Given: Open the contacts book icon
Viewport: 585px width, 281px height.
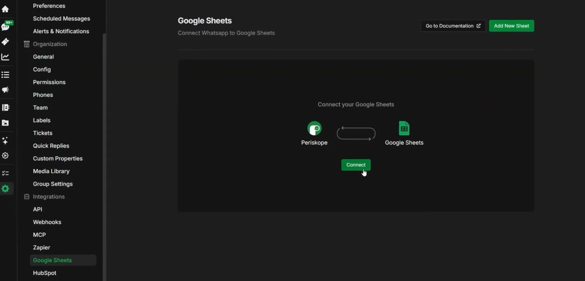Looking at the screenshot, I should (5, 107).
